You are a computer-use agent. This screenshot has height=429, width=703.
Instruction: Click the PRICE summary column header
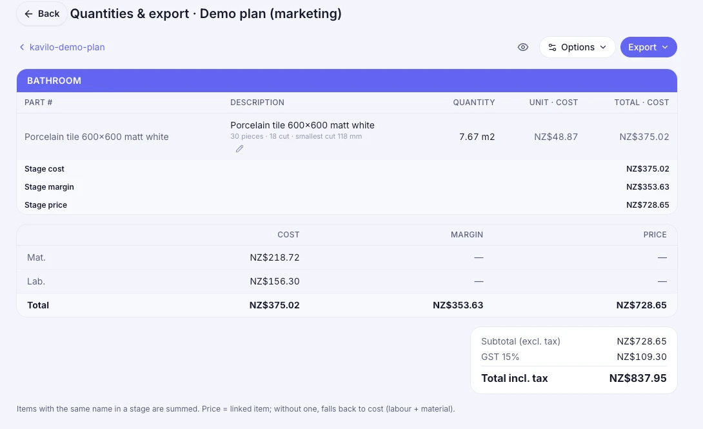tap(655, 235)
